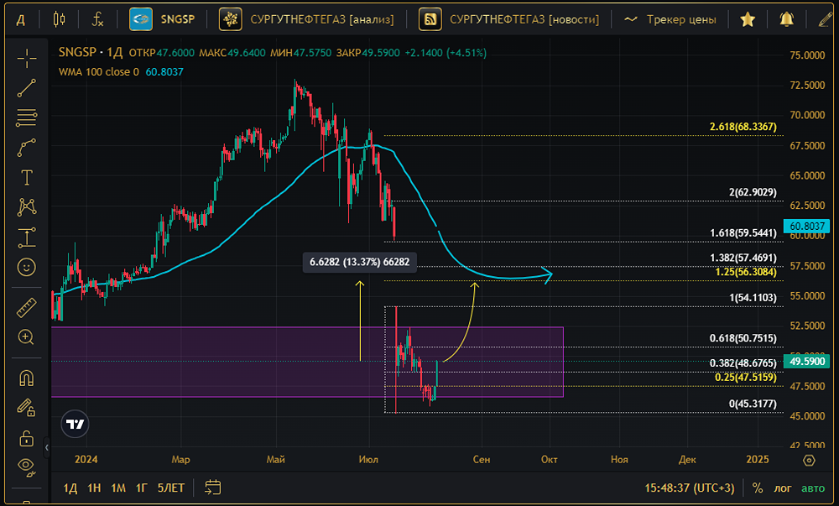Viewport: 839px width, 506px height.
Task: Click the WMA 100 close 0 indicator legend
Action: click(x=98, y=71)
